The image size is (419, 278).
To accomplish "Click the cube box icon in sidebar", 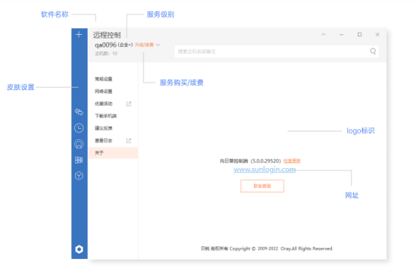I will [79, 176].
